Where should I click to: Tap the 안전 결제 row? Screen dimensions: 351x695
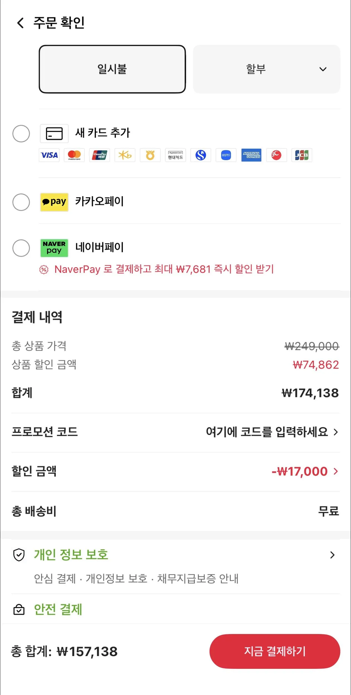pos(58,610)
